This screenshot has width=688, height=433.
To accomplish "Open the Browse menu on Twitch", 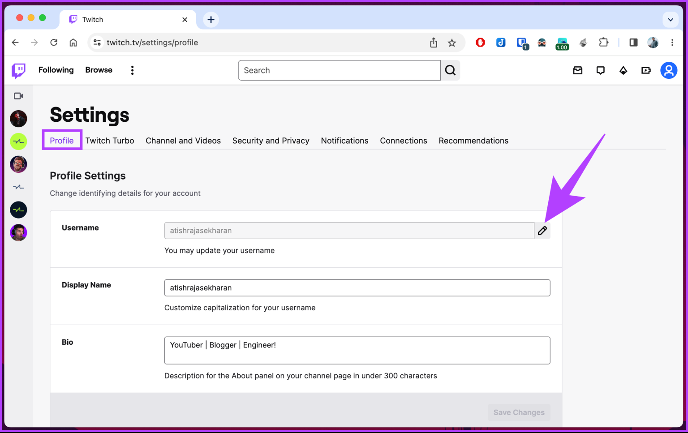I will pos(99,70).
